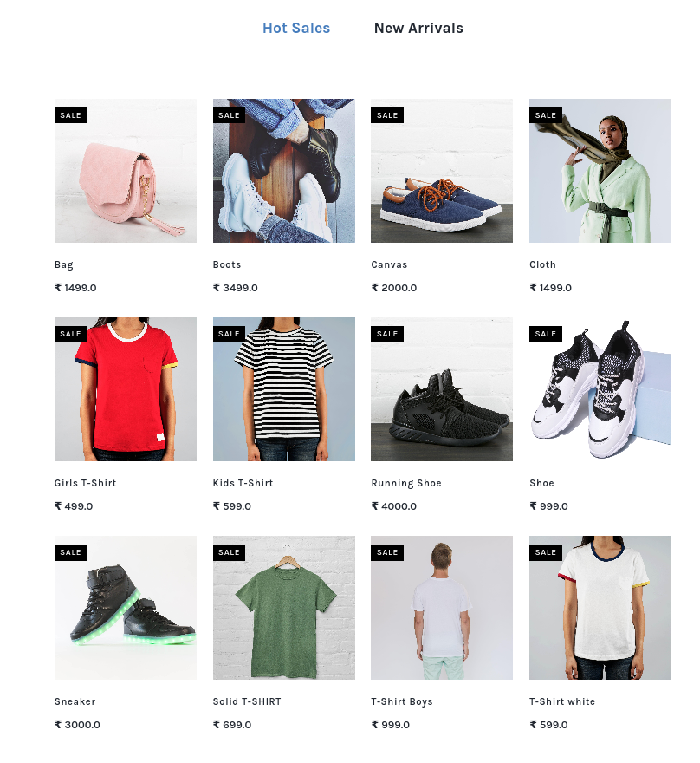View the green Solid T-SHIRT photo

click(284, 608)
